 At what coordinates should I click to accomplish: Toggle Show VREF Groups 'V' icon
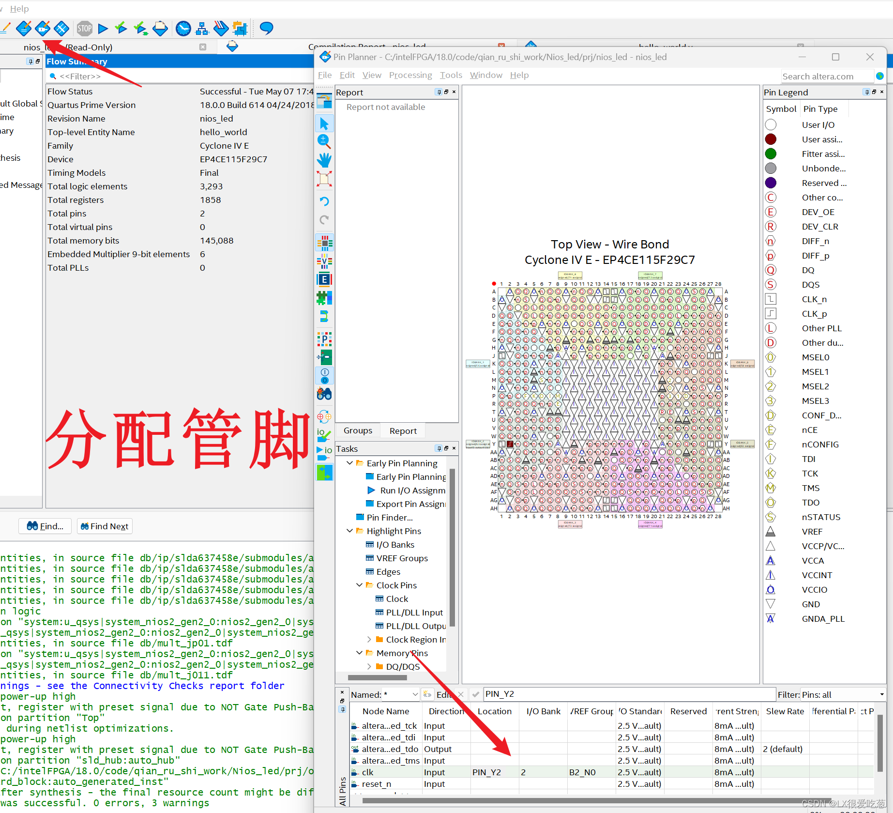324,261
